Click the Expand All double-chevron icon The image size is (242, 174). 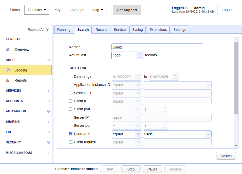point(47,30)
